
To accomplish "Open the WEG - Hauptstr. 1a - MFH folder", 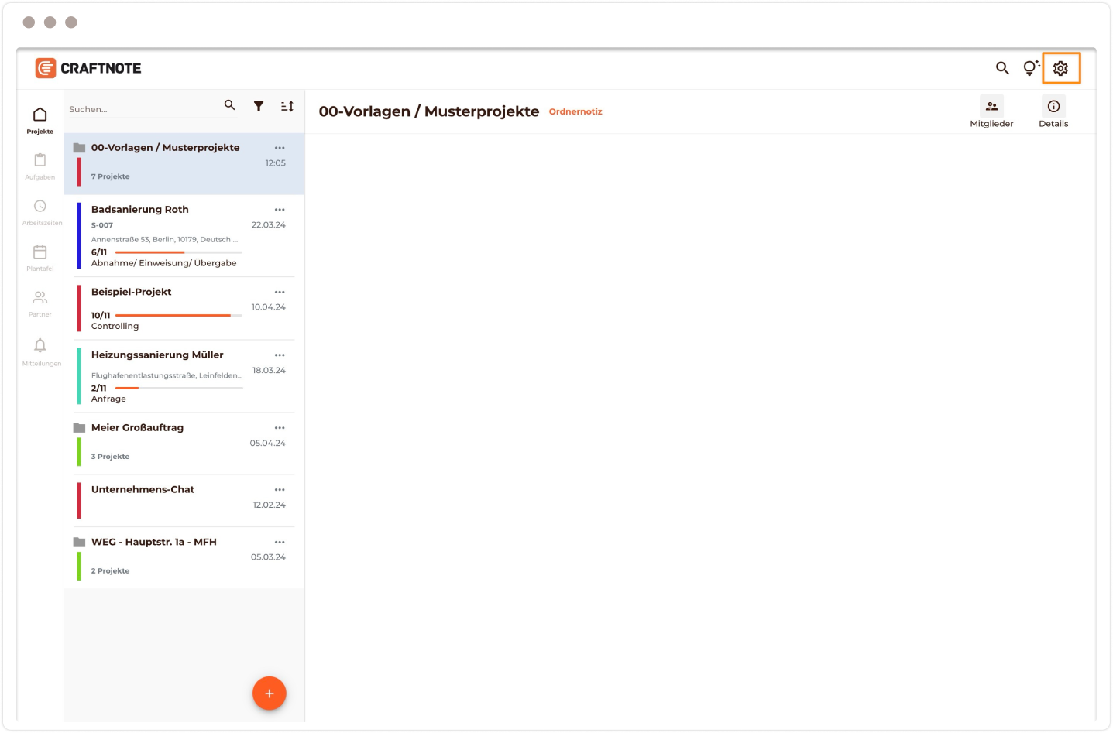I will point(154,542).
